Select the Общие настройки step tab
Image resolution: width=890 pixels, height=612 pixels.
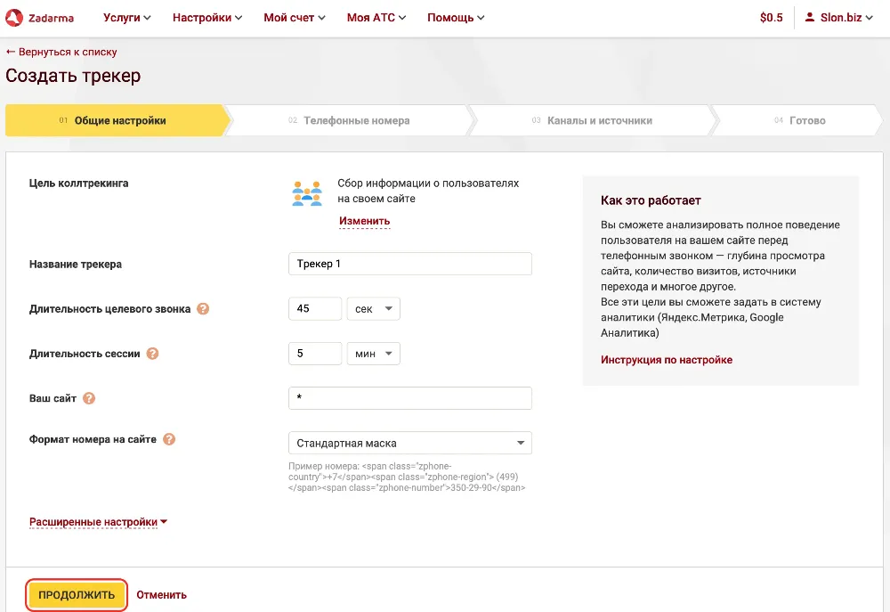[x=117, y=120]
